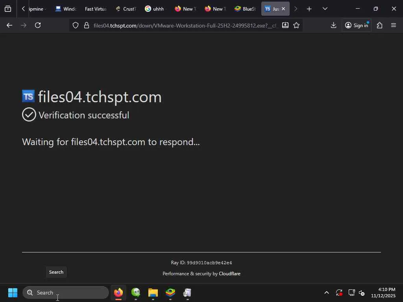Sign in to Firefox account

(356, 25)
